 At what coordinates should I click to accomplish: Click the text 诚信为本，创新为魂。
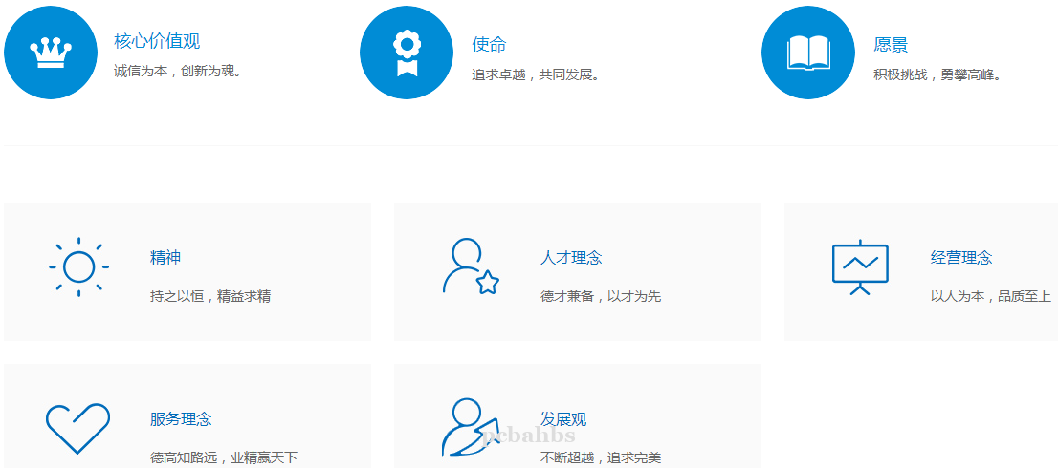pyautogui.click(x=178, y=71)
